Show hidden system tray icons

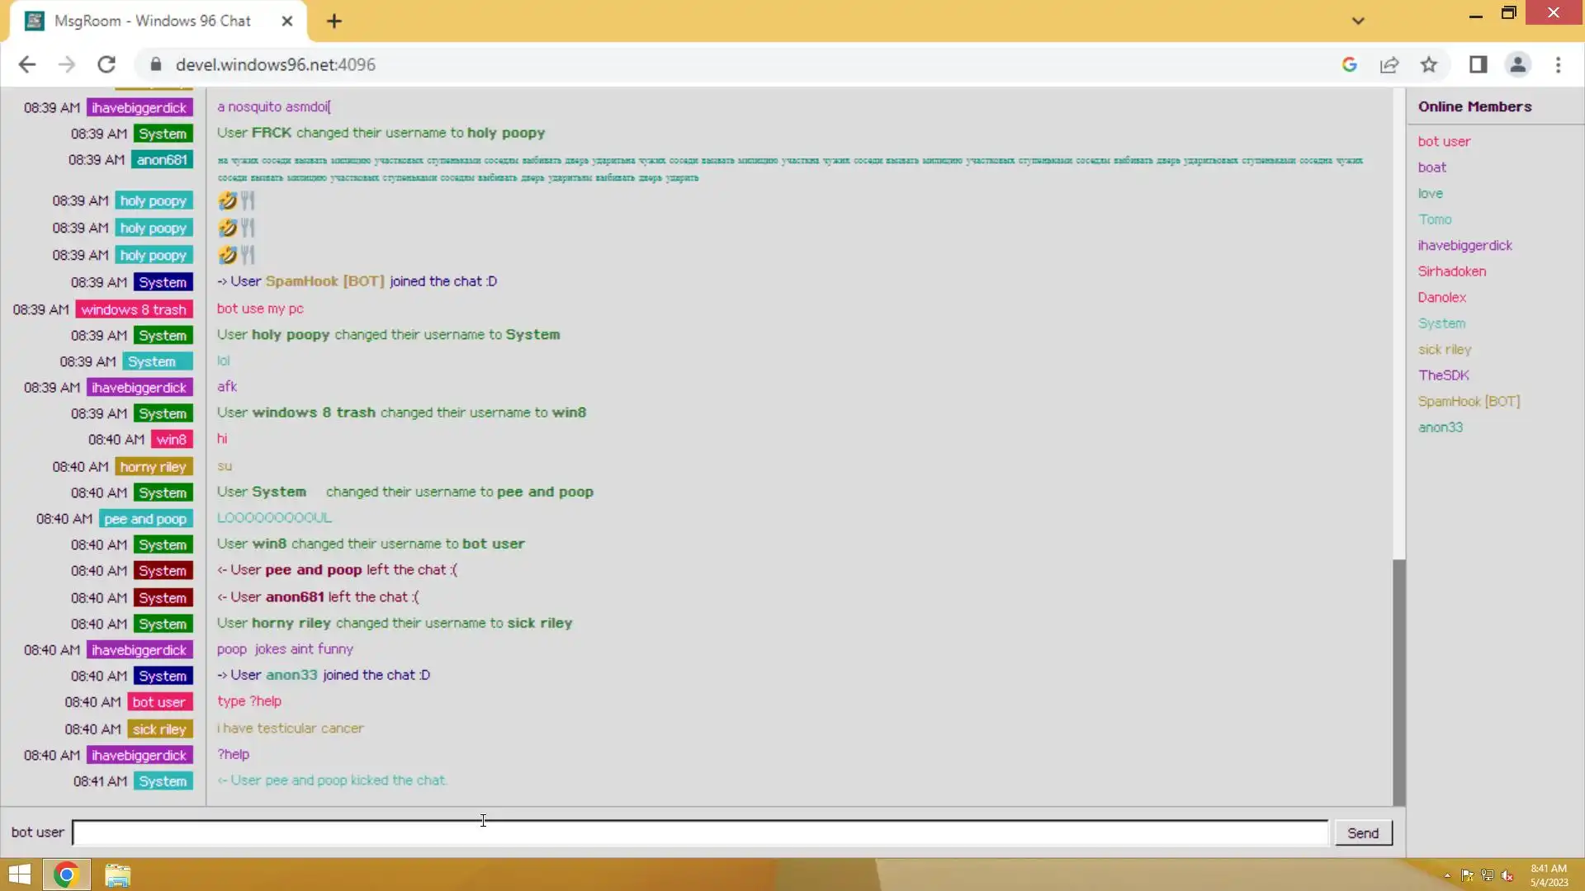[1447, 875]
